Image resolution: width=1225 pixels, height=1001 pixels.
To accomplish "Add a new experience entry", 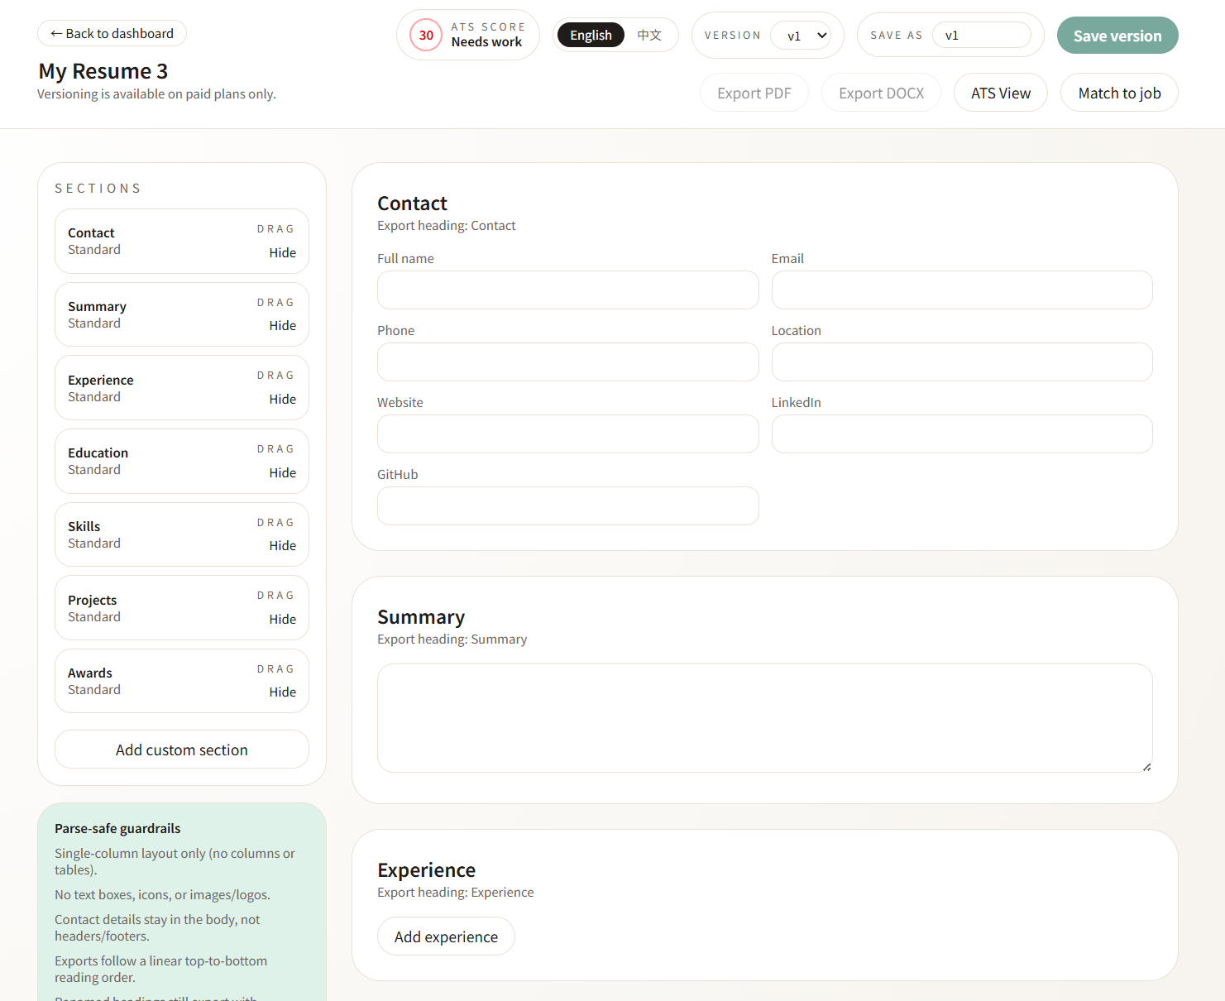I will (x=446, y=936).
